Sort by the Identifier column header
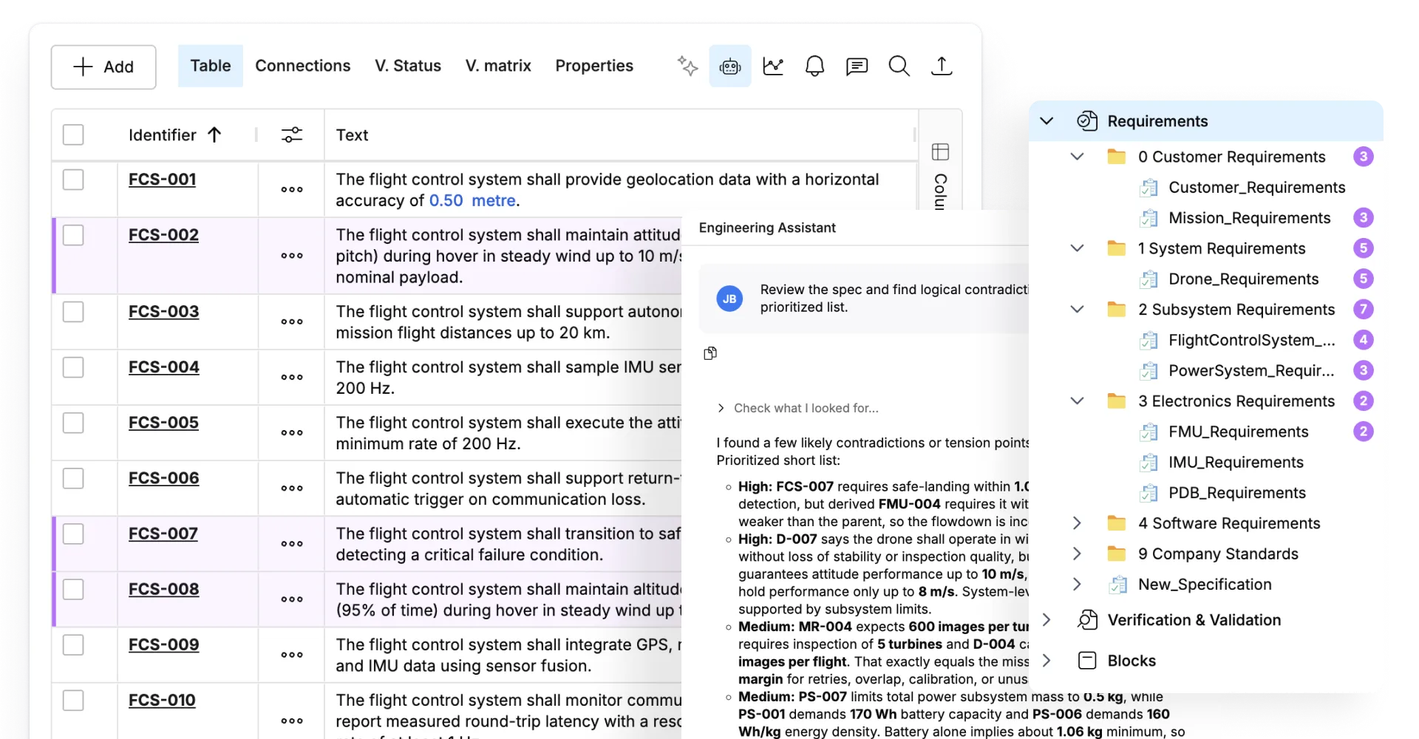The width and height of the screenshot is (1419, 739). tap(174, 134)
